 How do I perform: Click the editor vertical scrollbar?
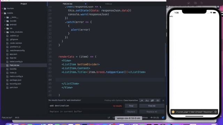166,59
